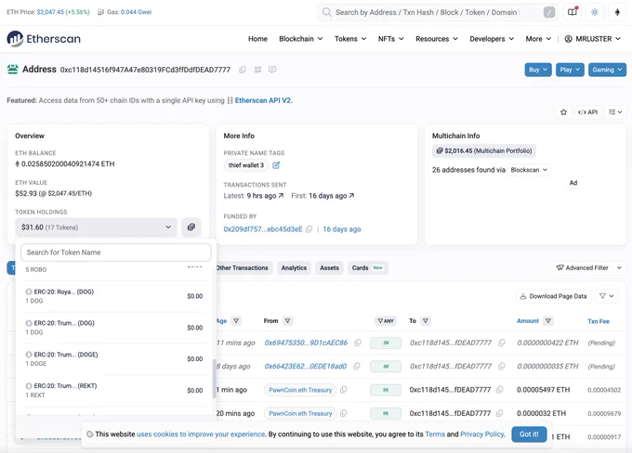
Task: Click the Search for Token Name field
Action: [115, 252]
